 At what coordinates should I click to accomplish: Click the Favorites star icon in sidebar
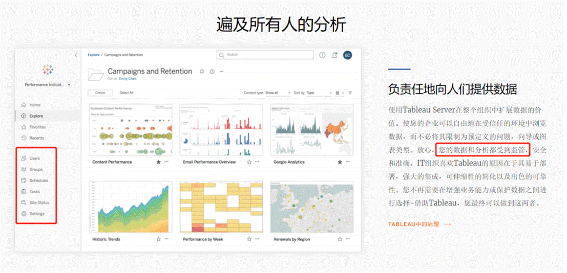click(24, 127)
